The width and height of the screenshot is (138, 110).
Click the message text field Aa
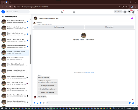click(x=87, y=103)
